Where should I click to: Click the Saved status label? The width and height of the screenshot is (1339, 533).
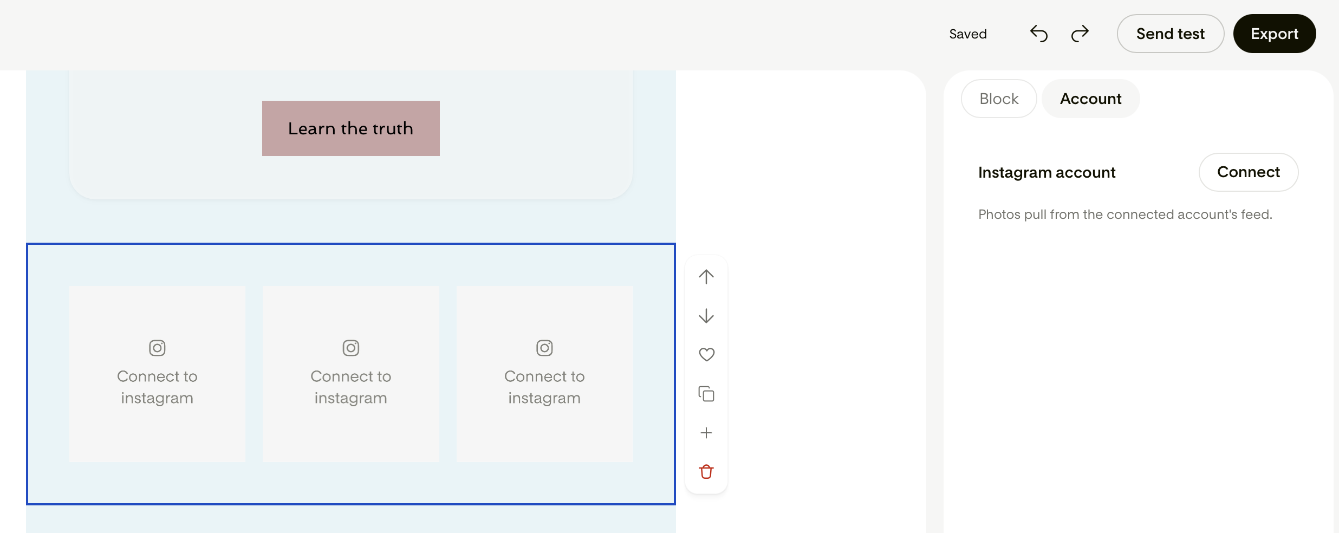point(968,34)
